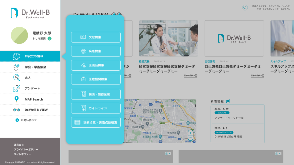Image resolution: width=294 pixels, height=165 pixels.
Task: Select Dr.Well-B VIEW sidebar item
Action: point(30,110)
